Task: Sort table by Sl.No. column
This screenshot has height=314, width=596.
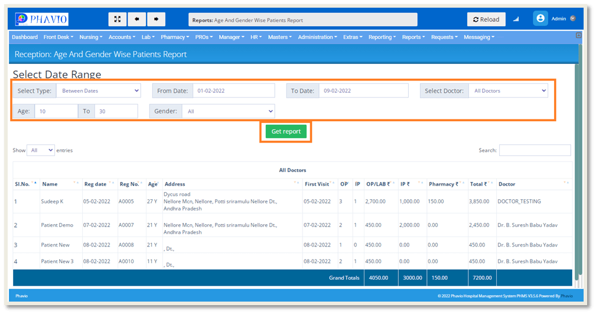Action: click(x=25, y=184)
